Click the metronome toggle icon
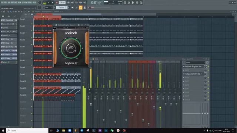The width and height of the screenshot is (237, 133). [x=69, y=3]
